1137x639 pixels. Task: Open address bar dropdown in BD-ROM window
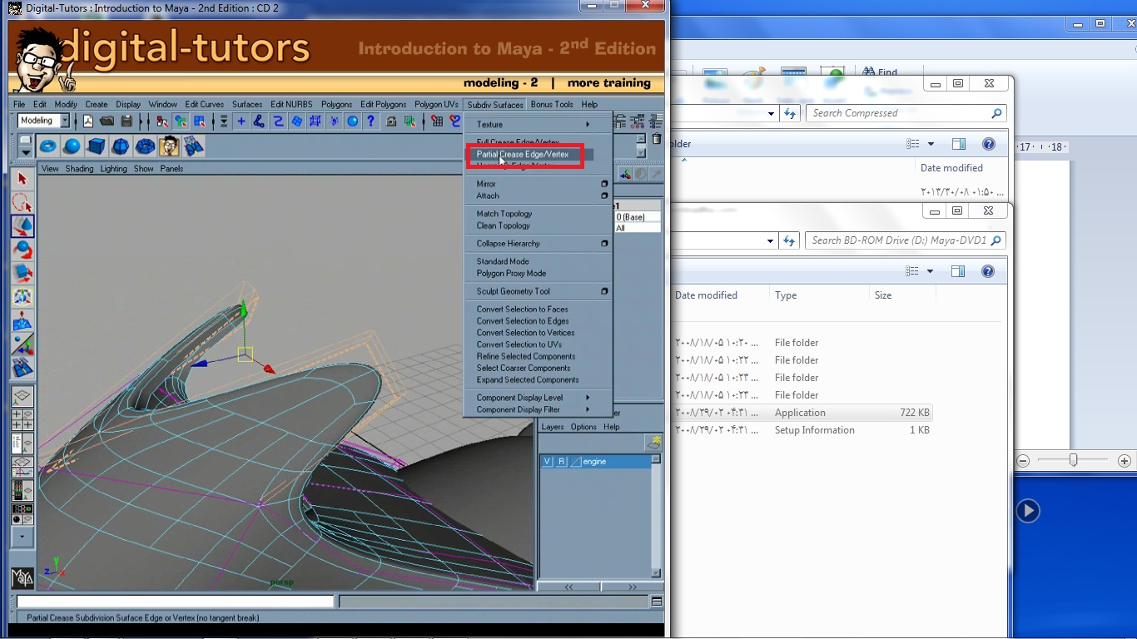770,240
